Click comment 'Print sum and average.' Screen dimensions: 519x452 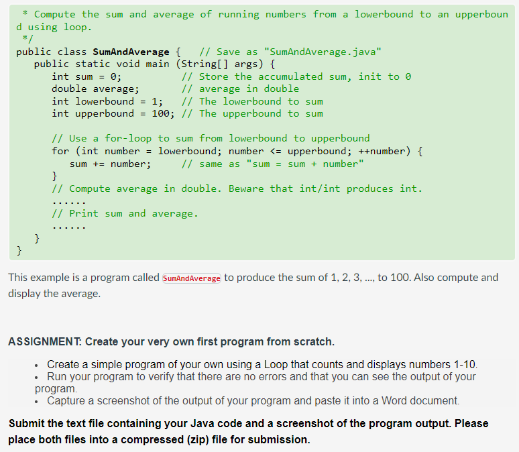(x=125, y=213)
